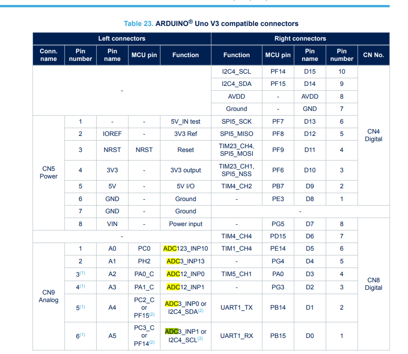Open footnote (1) beside pin number 6
408x354 pixels.
click(82, 335)
